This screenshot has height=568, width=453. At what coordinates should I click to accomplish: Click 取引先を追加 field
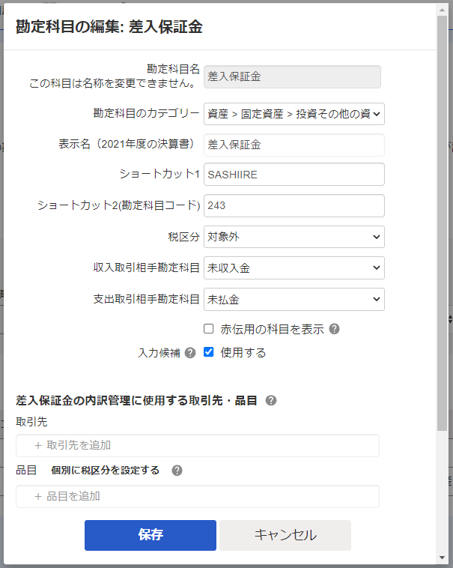pyautogui.click(x=198, y=445)
